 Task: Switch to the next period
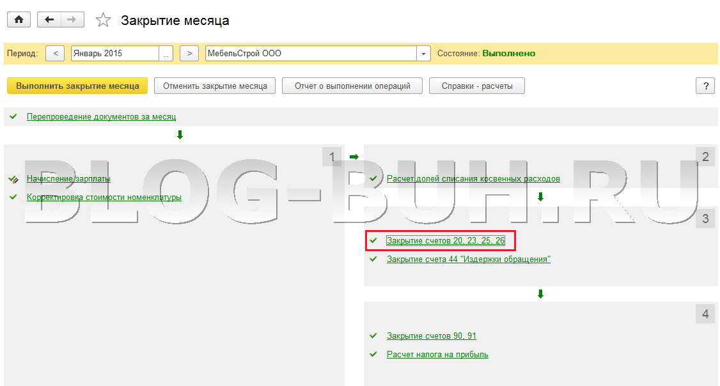click(189, 54)
